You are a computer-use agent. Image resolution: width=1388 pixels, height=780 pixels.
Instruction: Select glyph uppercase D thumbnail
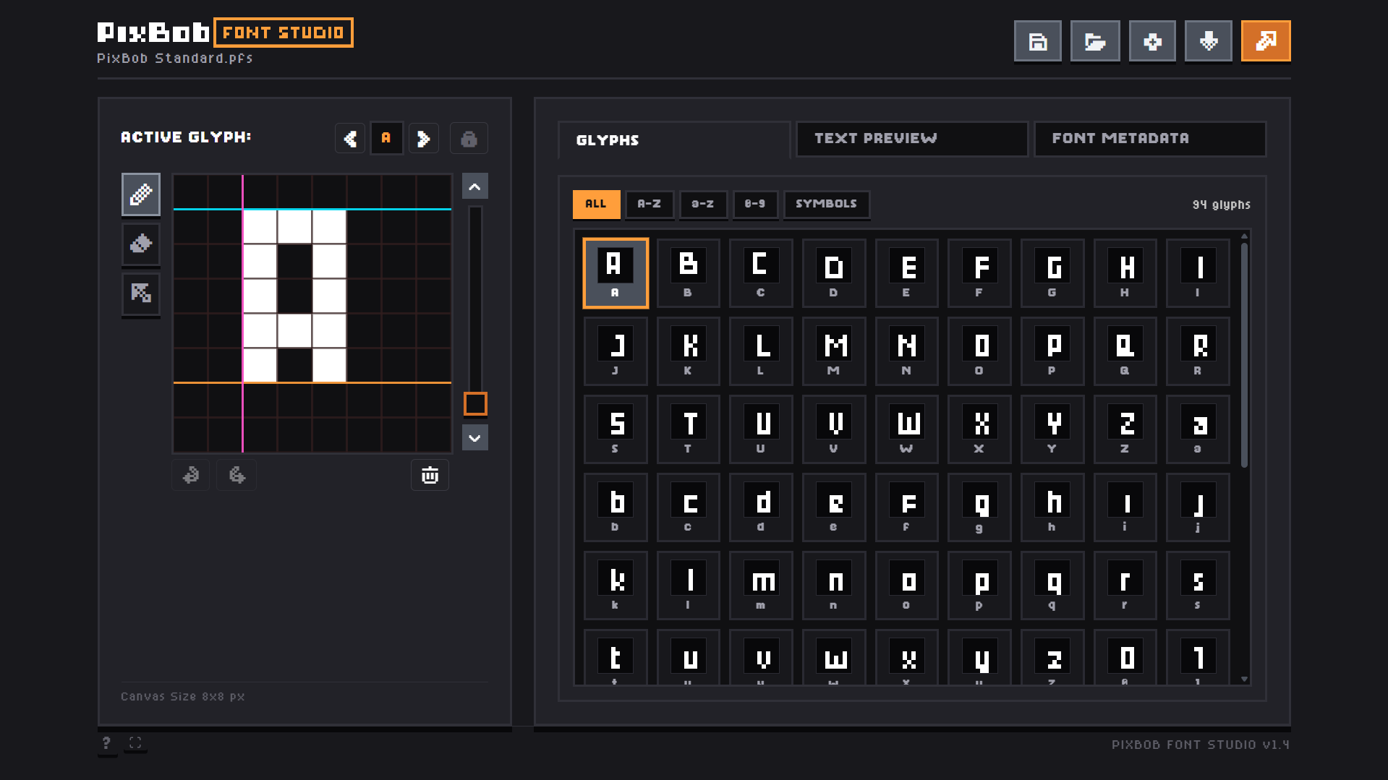click(x=834, y=273)
